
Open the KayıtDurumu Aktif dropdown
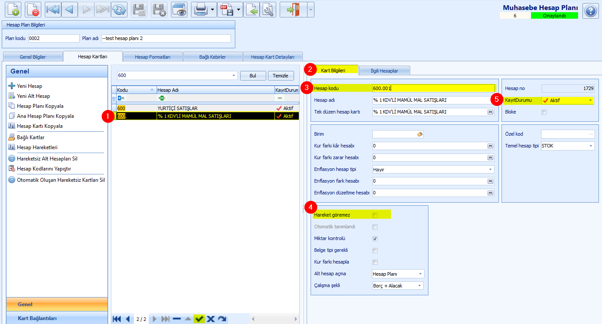(591, 100)
